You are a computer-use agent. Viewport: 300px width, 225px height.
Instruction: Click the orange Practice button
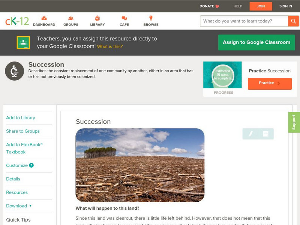(270, 83)
